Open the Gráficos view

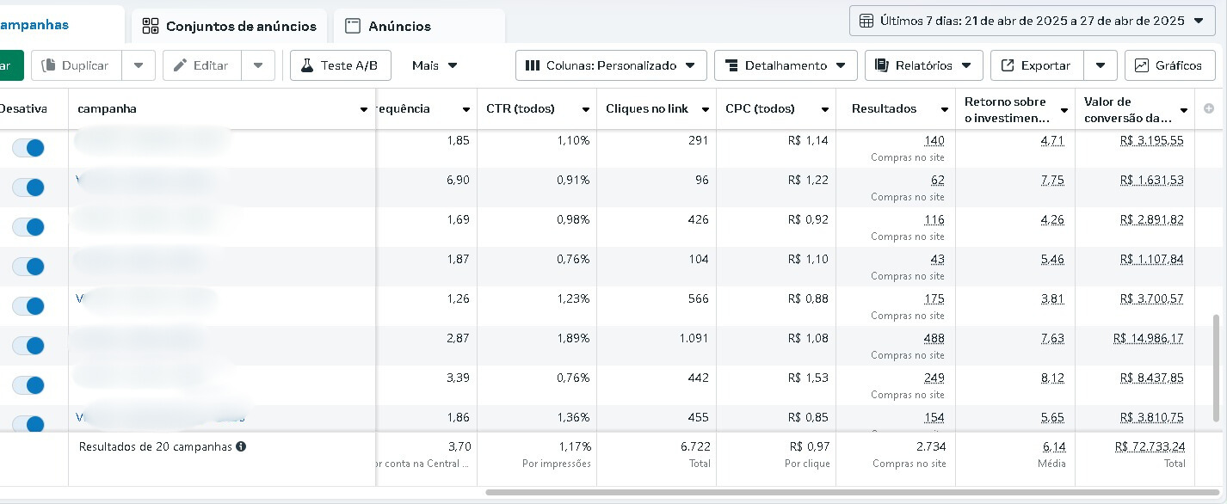1169,65
